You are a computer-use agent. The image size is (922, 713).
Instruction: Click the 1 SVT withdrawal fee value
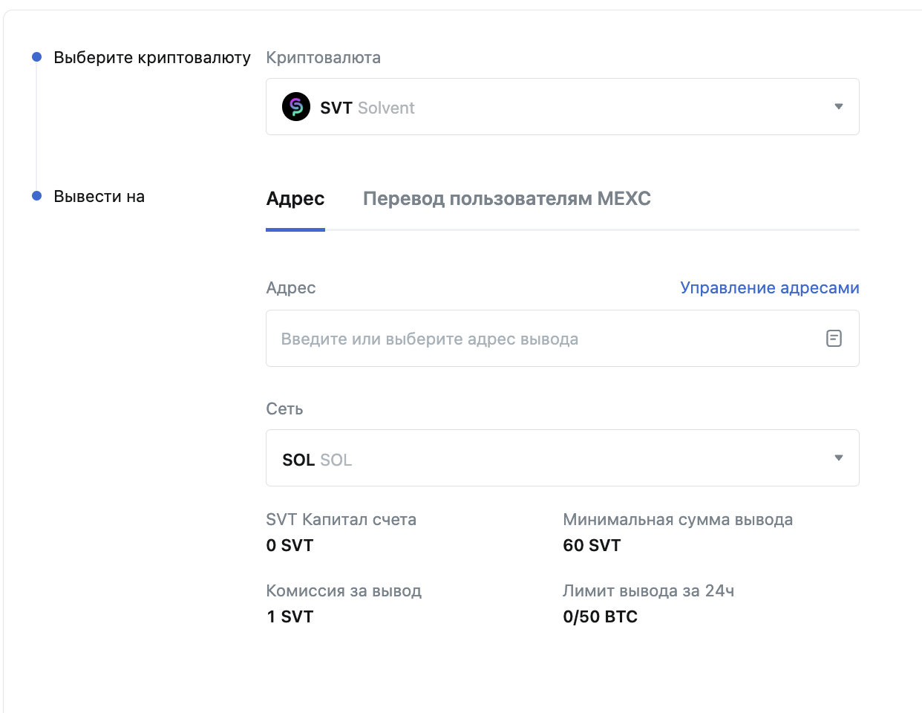[290, 617]
